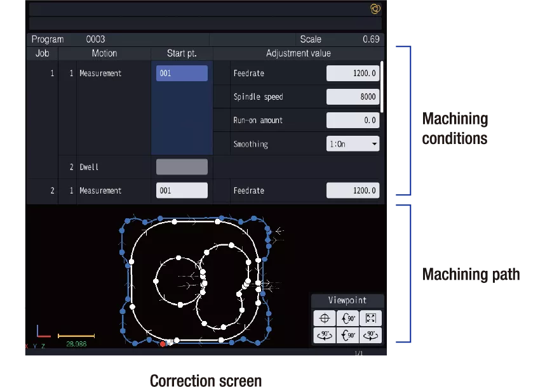The width and height of the screenshot is (545, 387).
Task: Click the rotate view down 90 degrees icon
Action: click(x=347, y=335)
